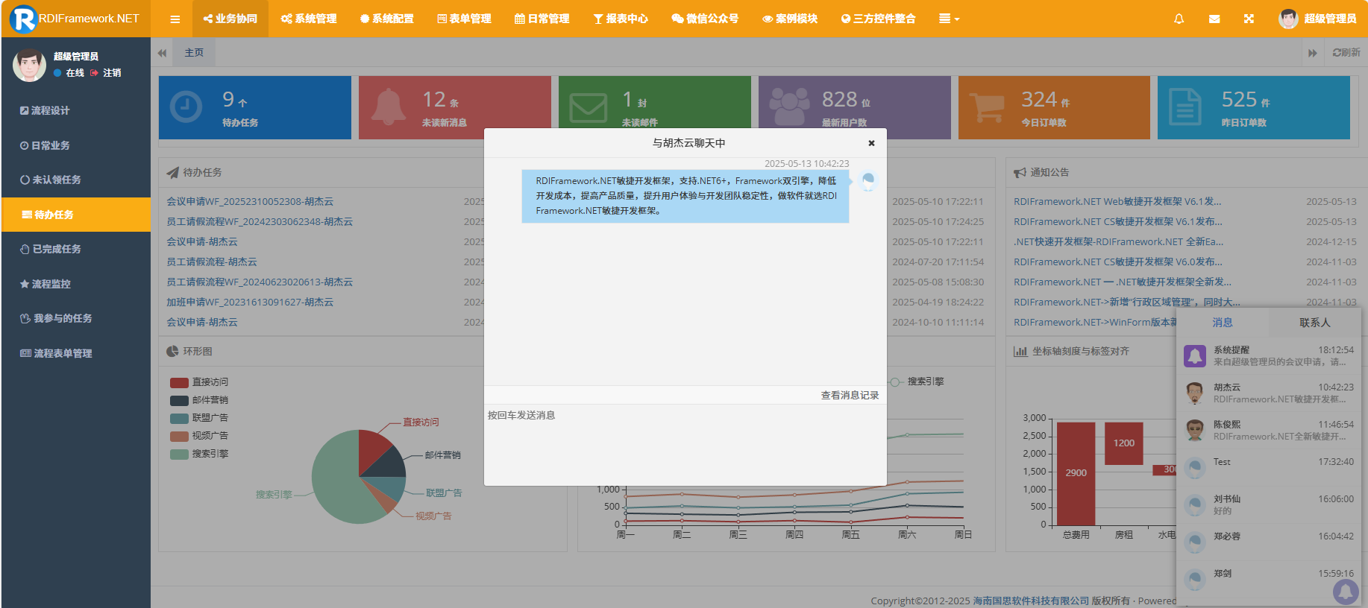Open the mail envelope icon in top bar
Screen dimensions: 1368x608
(x=1214, y=19)
